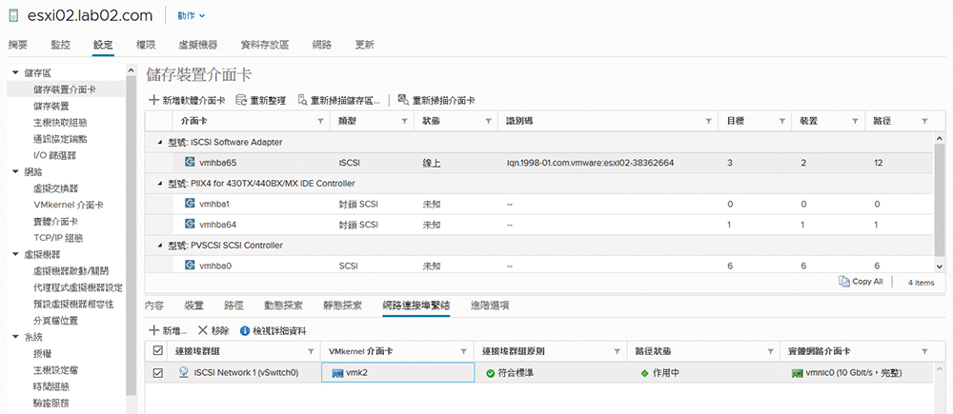Click the Copy All icon
This screenshot has width=953, height=414.
point(843,281)
